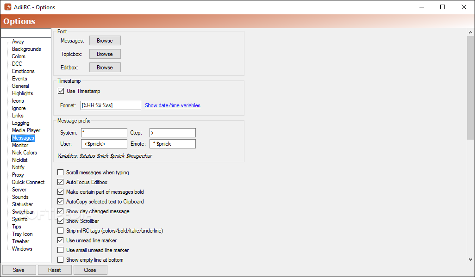The width and height of the screenshot is (475, 277).
Task: Open the Backgrounds options page
Action: tap(26, 49)
